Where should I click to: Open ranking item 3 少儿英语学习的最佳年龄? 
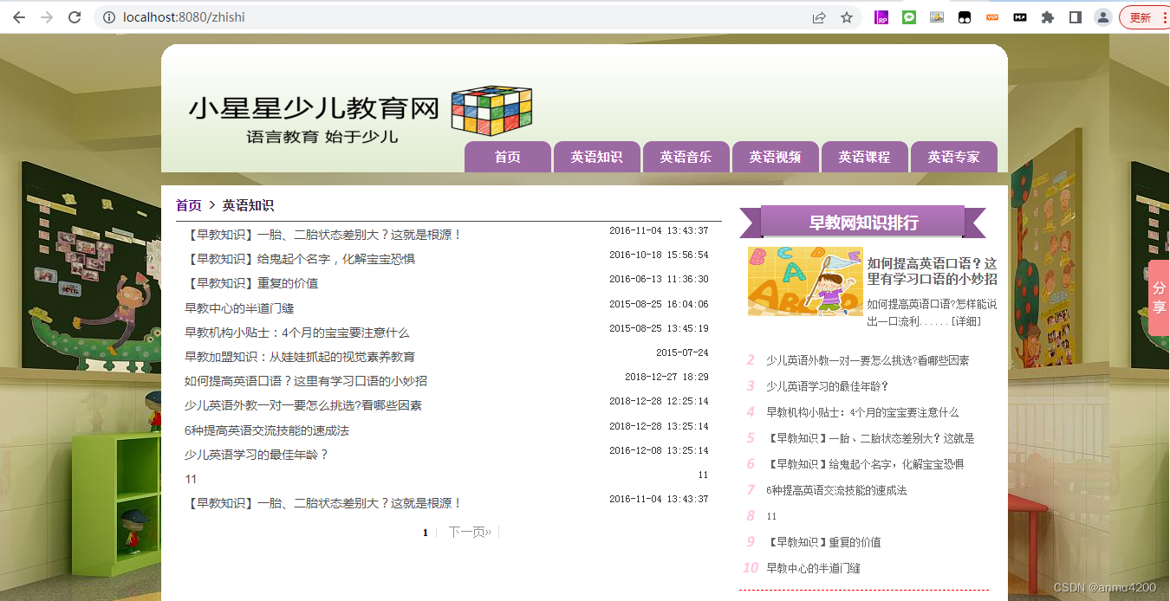click(x=828, y=386)
